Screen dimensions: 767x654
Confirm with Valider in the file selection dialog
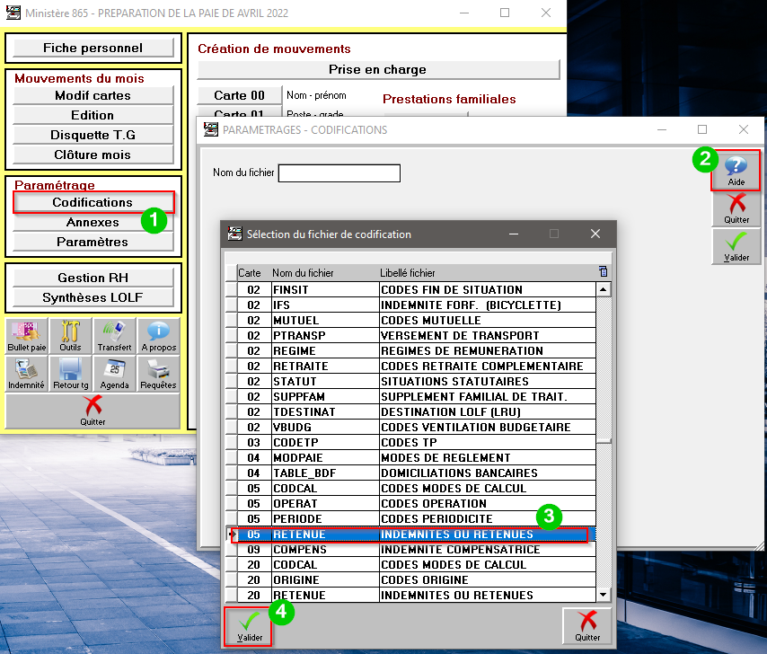click(x=250, y=626)
